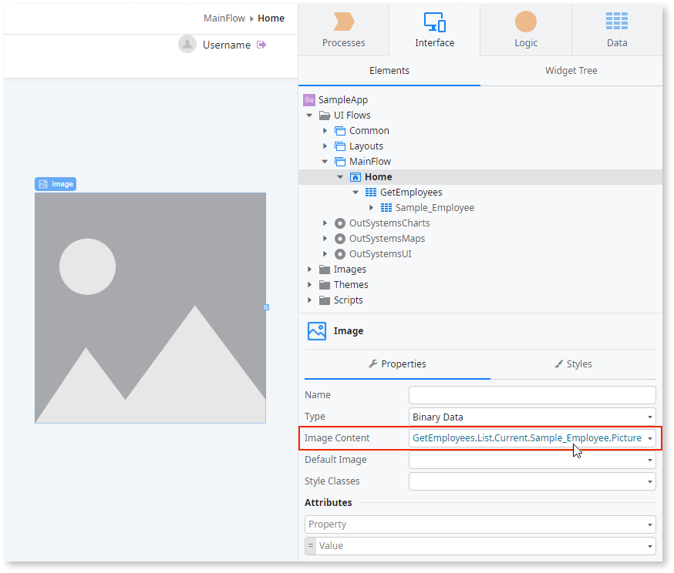Open the Logic section
Viewport: 674px width, 573px height.
coord(525,31)
